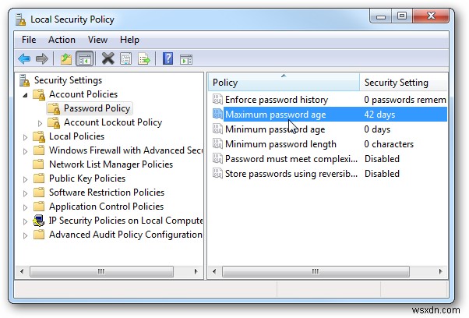Expand the Local Policies tree node
Viewport: 469px width, 318px height.
coord(26,136)
